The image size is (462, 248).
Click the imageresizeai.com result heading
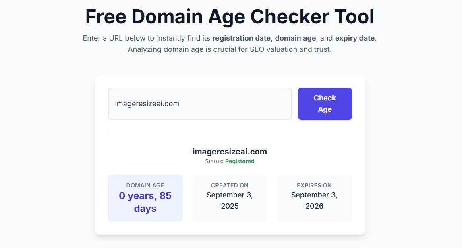230,152
